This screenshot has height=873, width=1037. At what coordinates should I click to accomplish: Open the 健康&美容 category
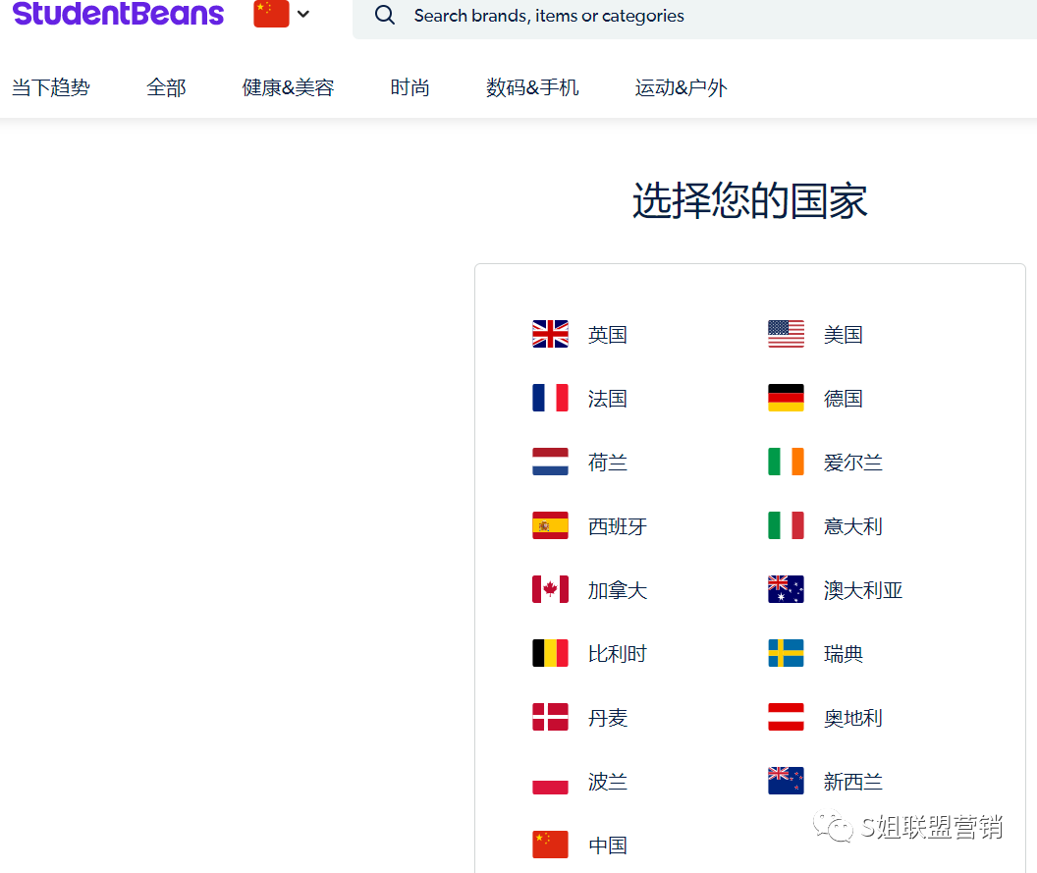tap(288, 87)
